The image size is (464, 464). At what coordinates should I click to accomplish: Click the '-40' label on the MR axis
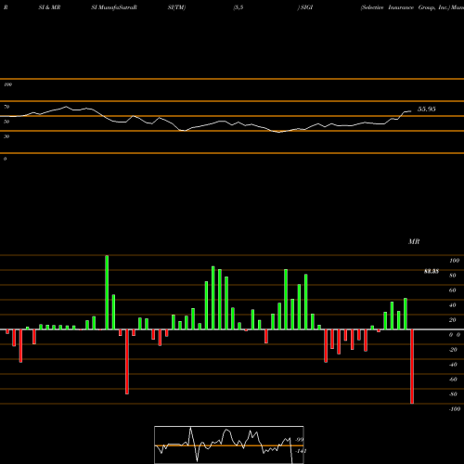click(453, 365)
